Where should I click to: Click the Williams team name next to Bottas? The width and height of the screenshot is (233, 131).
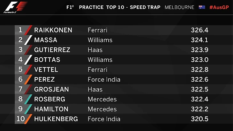pyautogui.click(x=100, y=60)
